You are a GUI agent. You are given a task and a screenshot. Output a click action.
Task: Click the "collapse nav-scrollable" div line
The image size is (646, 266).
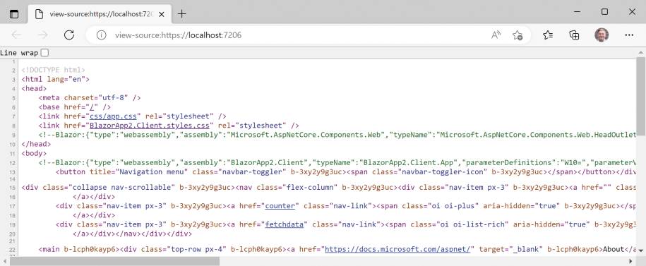(329, 188)
